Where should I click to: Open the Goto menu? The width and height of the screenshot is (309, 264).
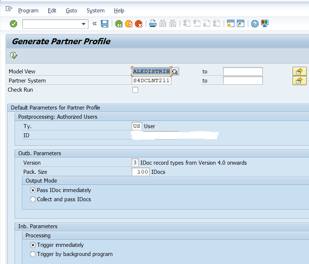(x=71, y=11)
